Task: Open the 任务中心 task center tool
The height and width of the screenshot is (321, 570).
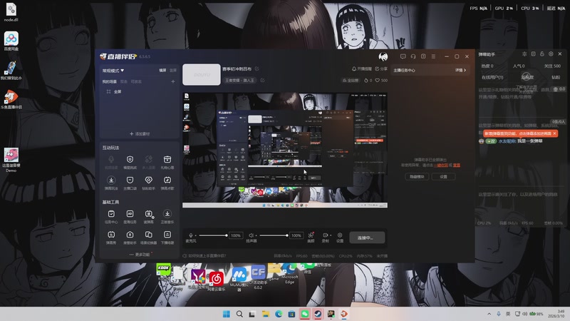Action: [x=111, y=217]
